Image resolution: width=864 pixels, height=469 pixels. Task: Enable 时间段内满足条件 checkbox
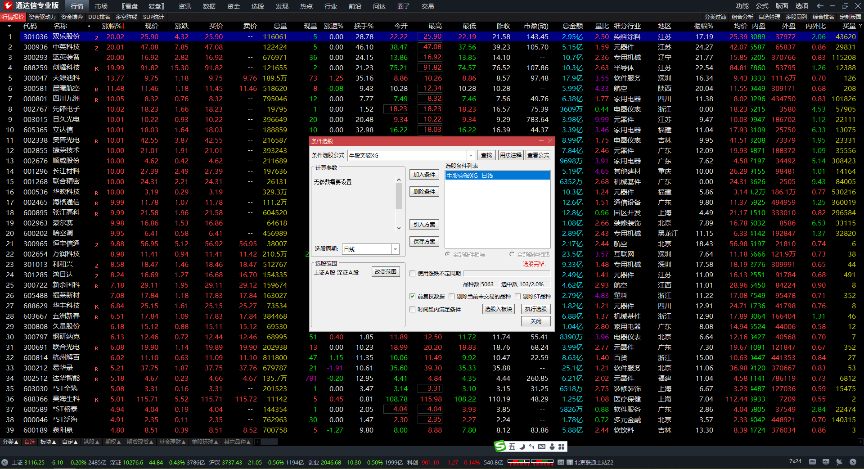[x=412, y=309]
